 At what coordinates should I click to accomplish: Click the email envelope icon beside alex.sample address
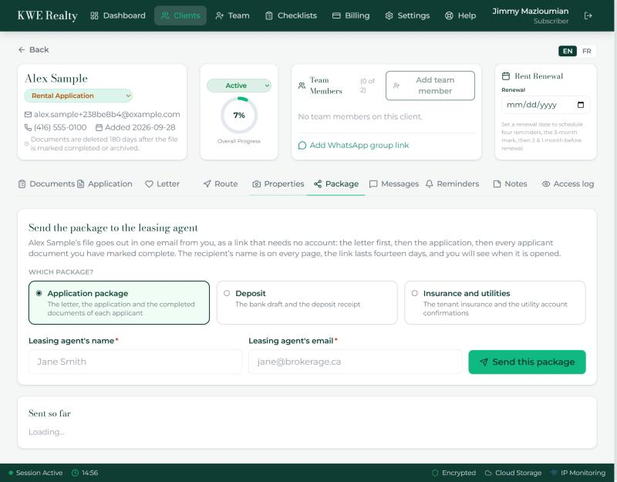tap(28, 114)
